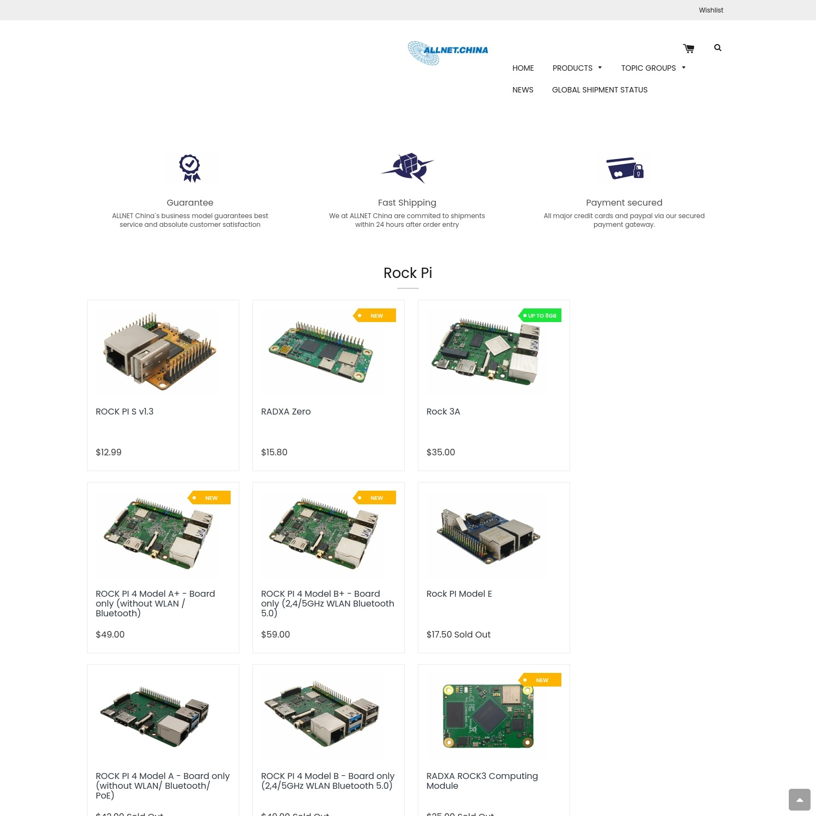Screen dimensions: 816x816
Task: Click the NEW badge on RADXA Zero
Action: (375, 316)
